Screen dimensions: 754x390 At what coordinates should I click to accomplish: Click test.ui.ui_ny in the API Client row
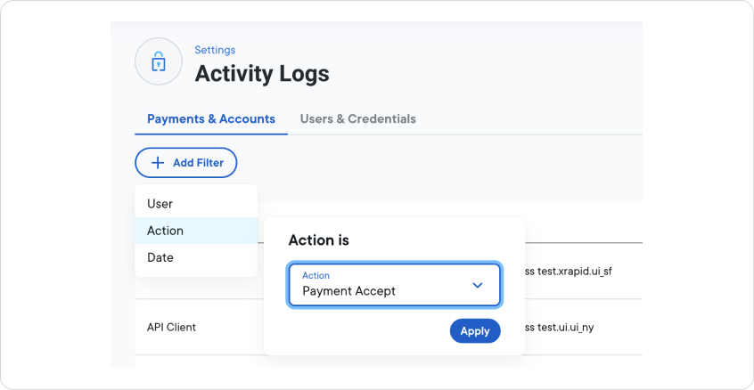[565, 327]
